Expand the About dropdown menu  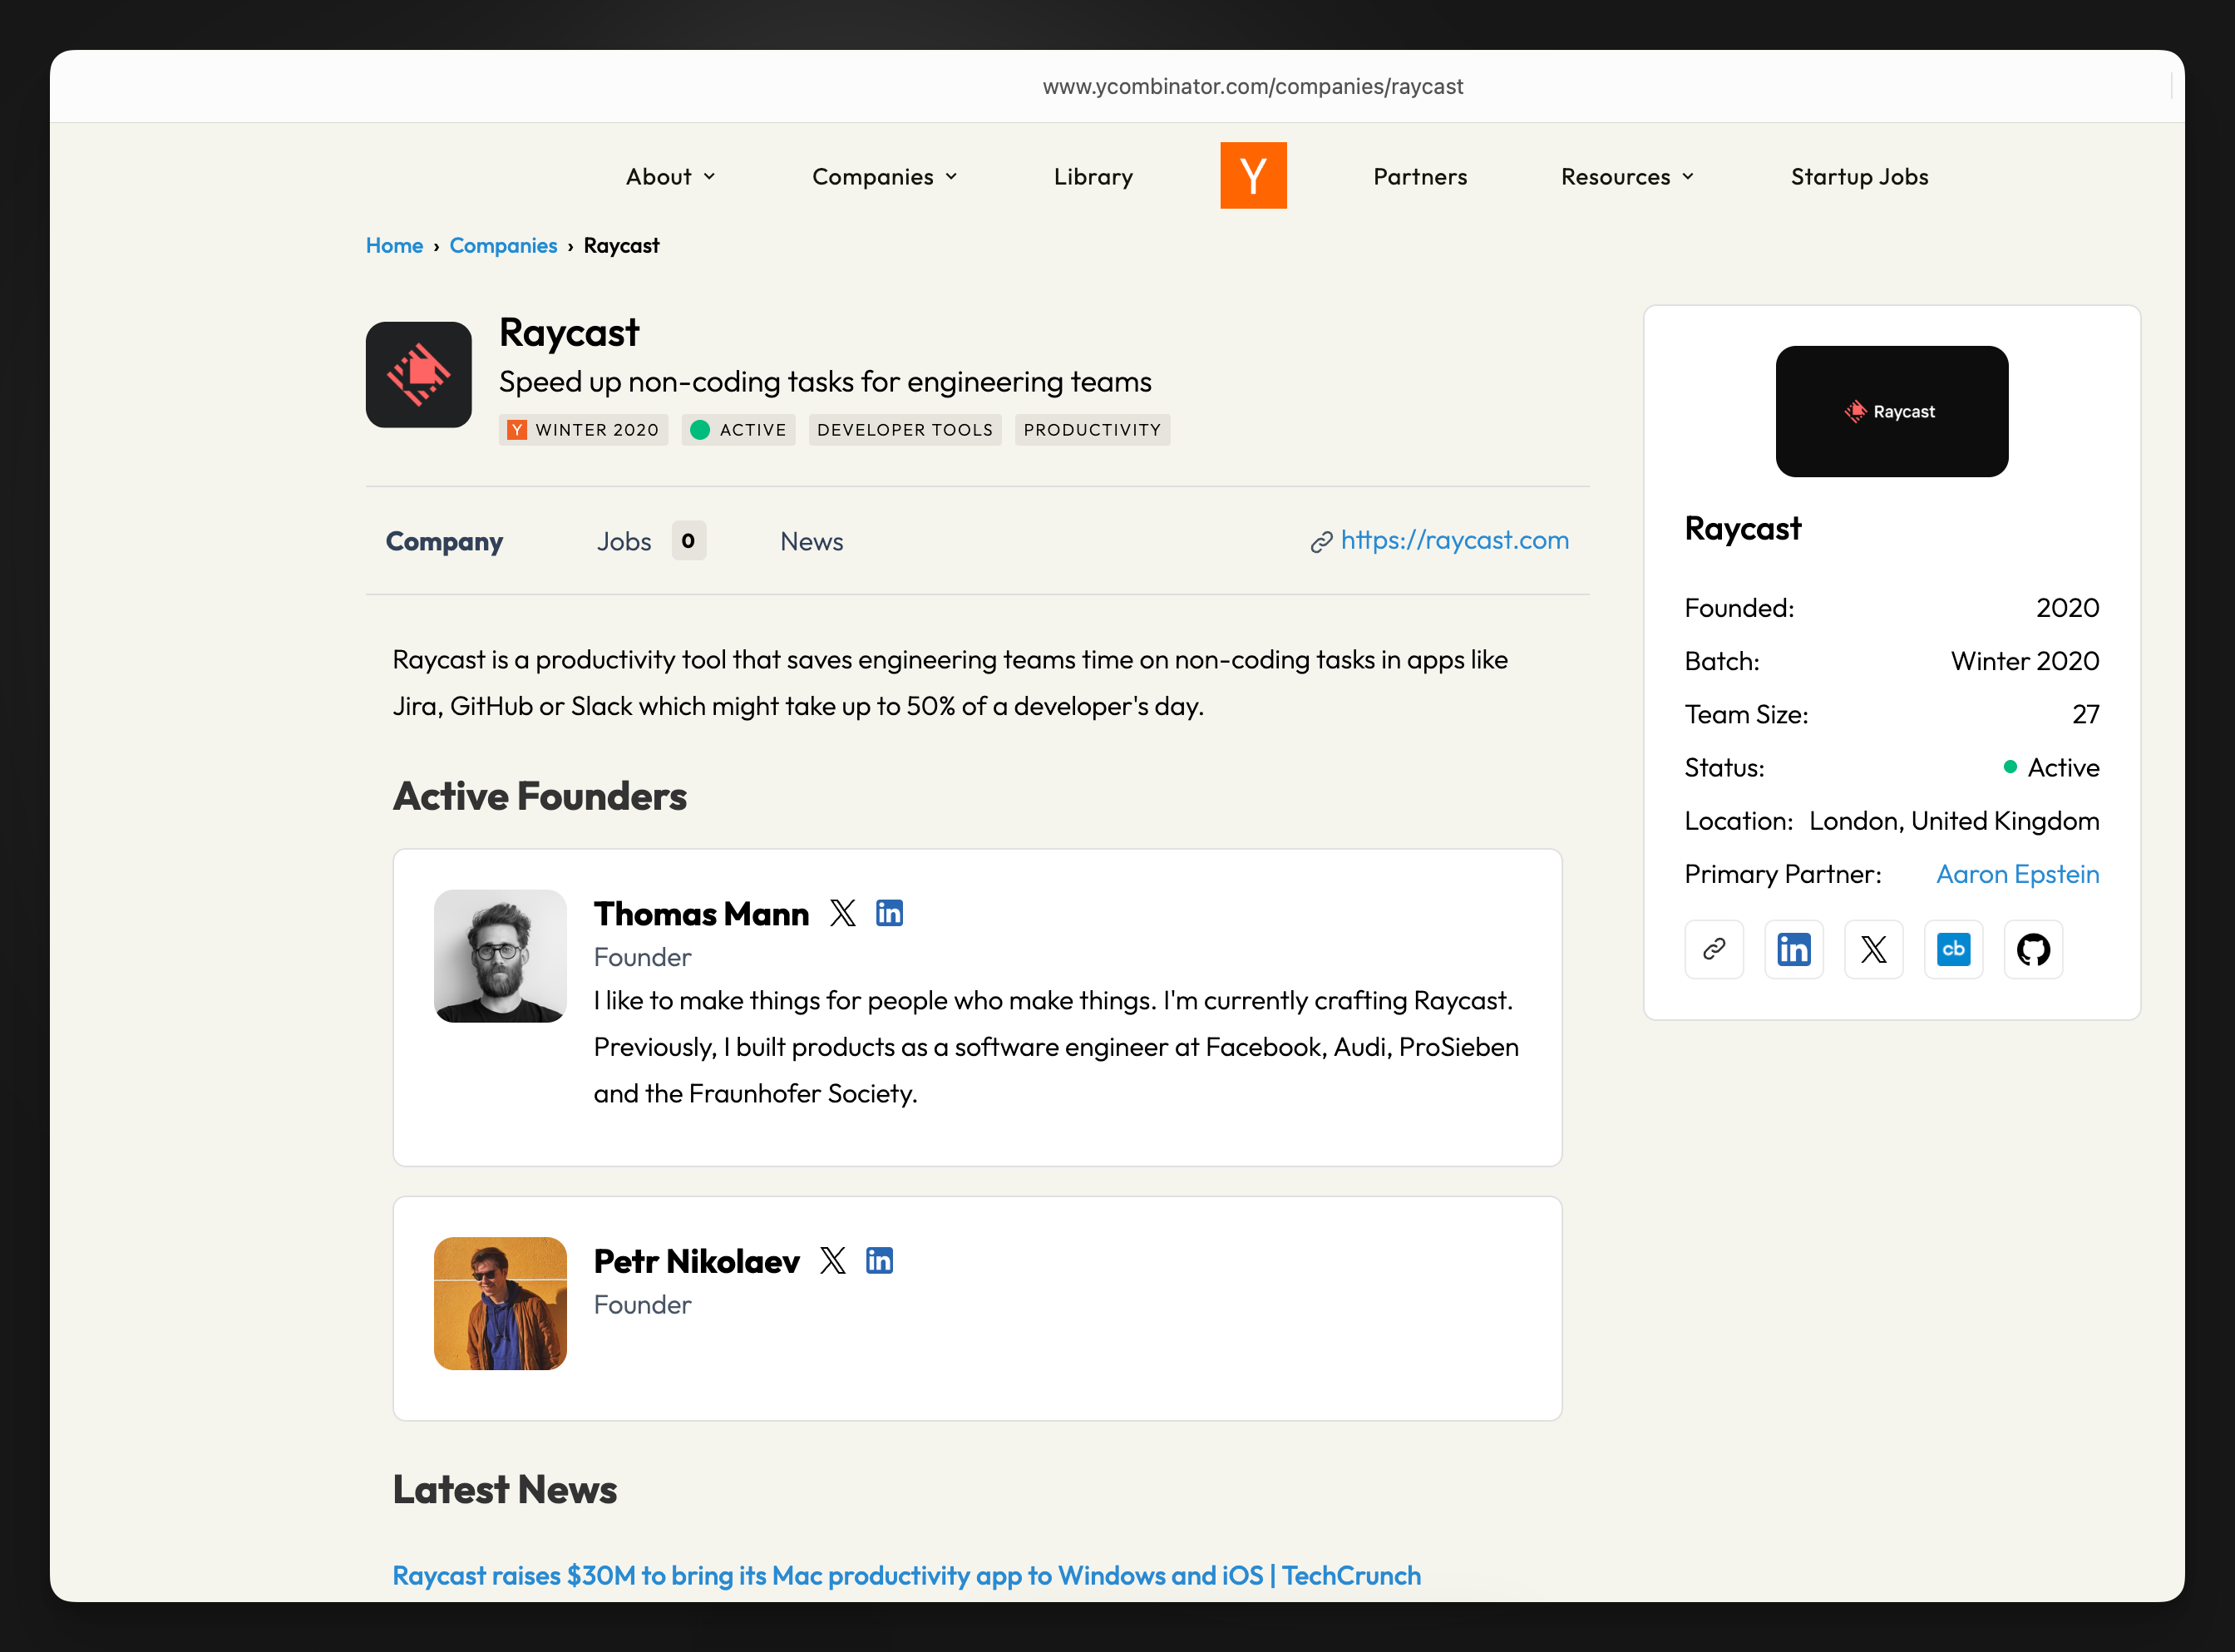[670, 177]
